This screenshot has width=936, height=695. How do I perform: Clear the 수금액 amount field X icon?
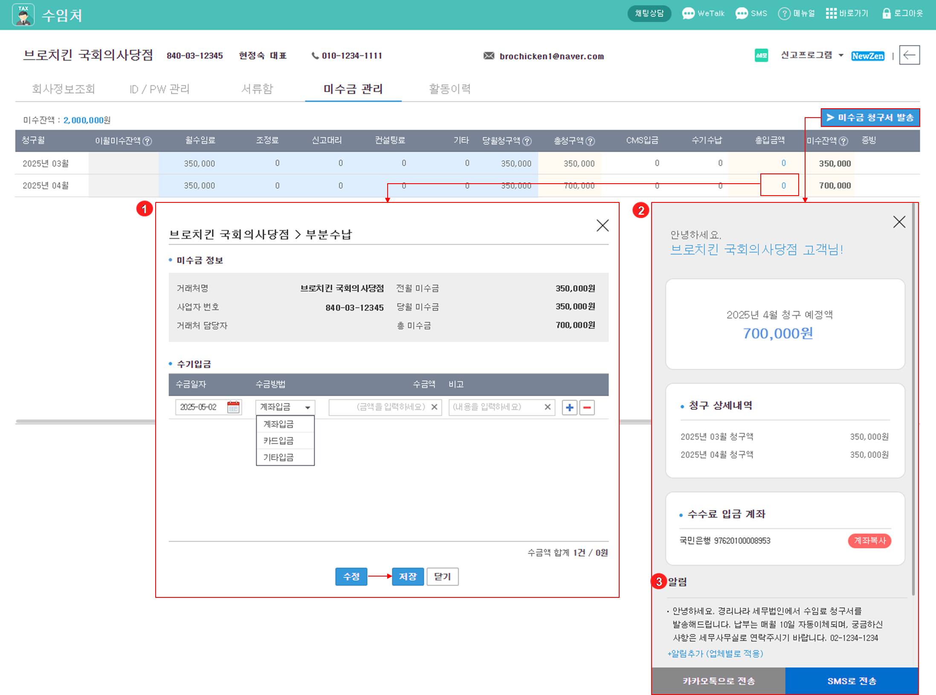coord(434,407)
